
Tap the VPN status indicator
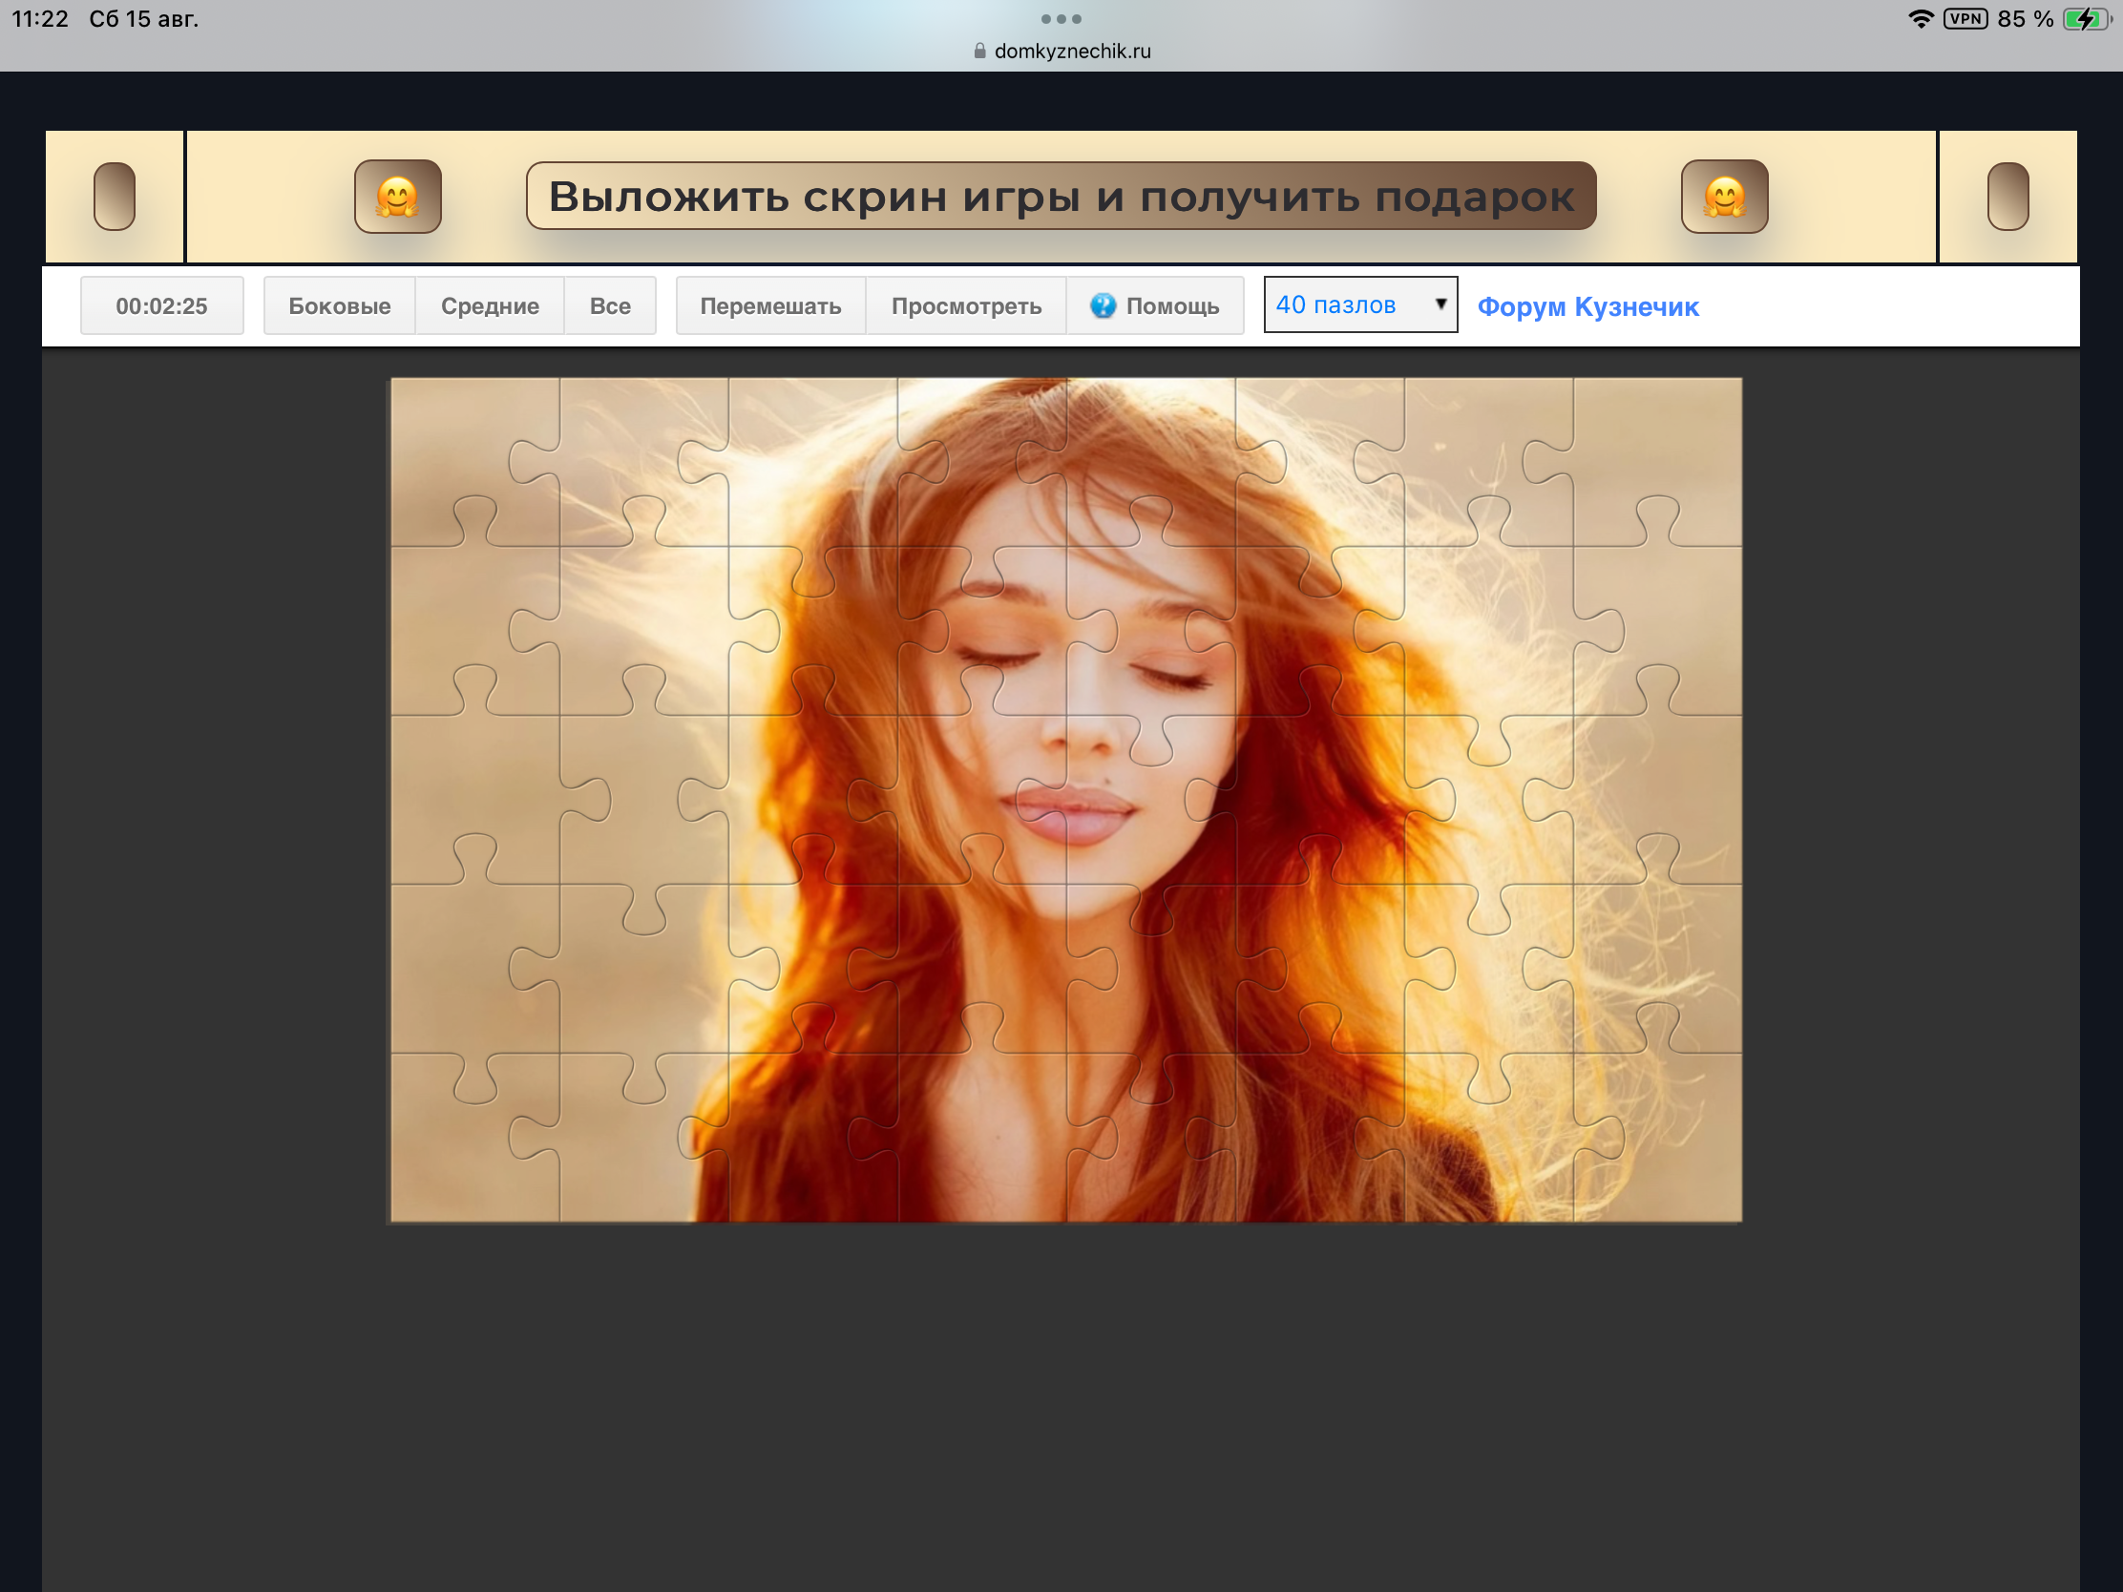(x=1965, y=18)
